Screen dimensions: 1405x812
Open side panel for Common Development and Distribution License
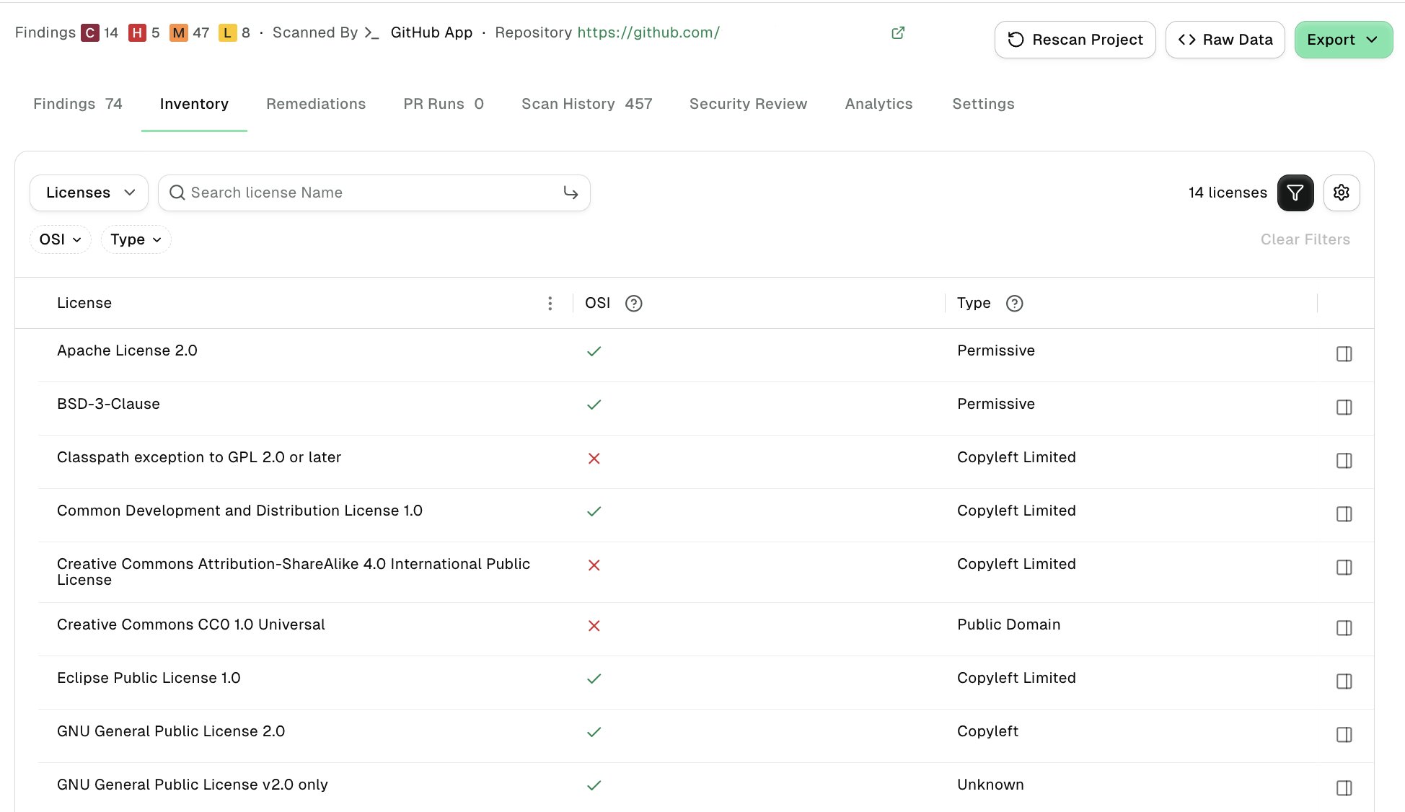(1344, 513)
